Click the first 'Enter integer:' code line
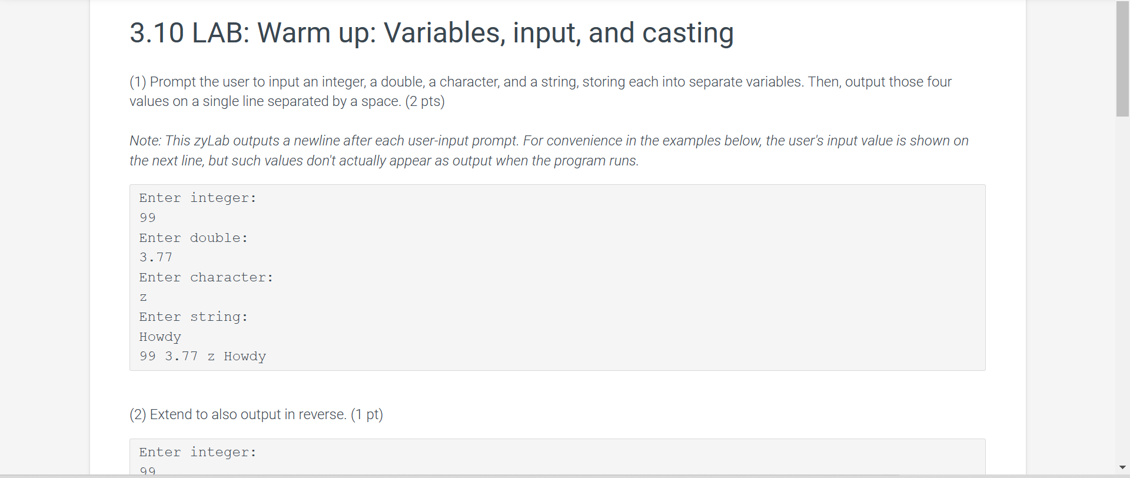This screenshot has height=478, width=1130. coord(198,198)
